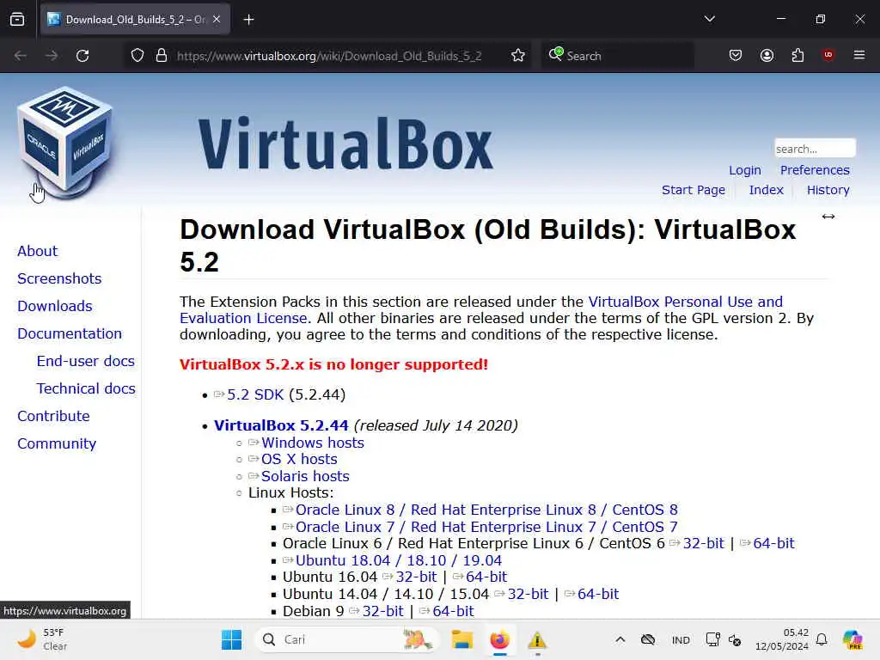The height and width of the screenshot is (660, 880).
Task: Download OS X hosts installer
Action: 299,459
